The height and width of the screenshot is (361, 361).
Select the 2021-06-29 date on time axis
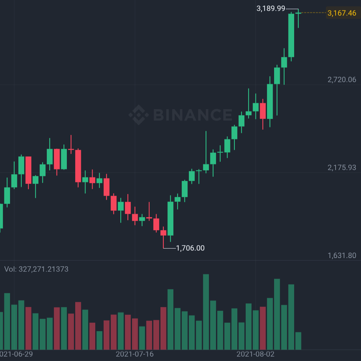click(x=16, y=354)
